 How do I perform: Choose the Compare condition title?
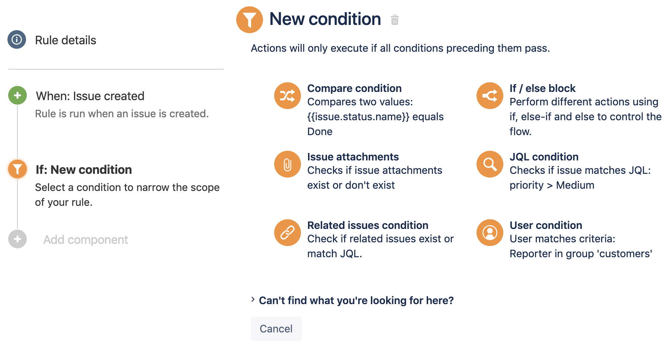click(354, 88)
